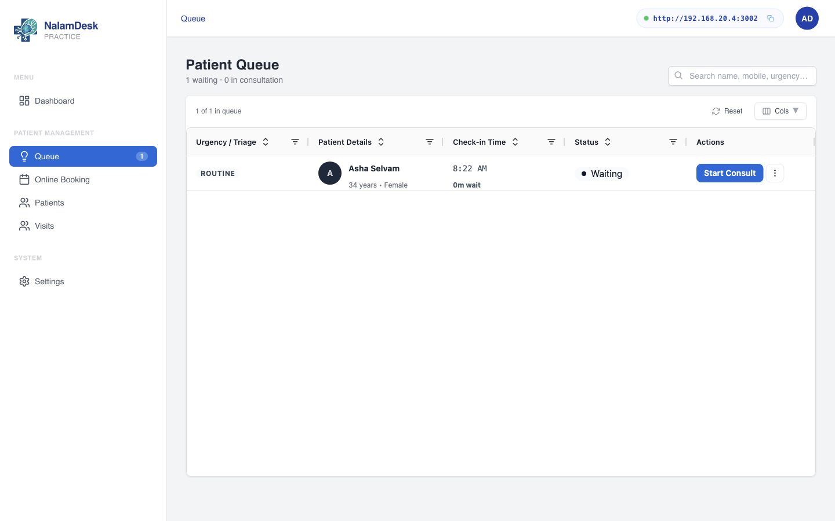Sort by Check-in Time arrows

click(x=515, y=142)
